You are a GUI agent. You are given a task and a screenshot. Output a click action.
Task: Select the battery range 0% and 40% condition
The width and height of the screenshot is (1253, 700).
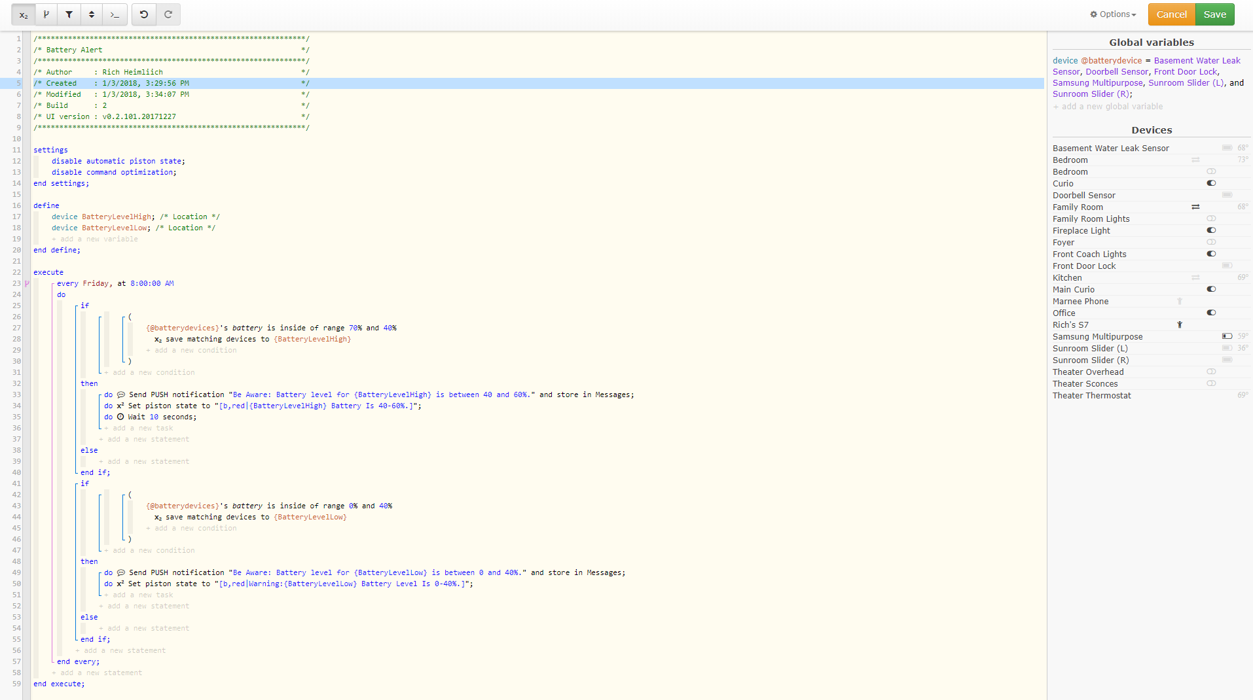(x=269, y=506)
